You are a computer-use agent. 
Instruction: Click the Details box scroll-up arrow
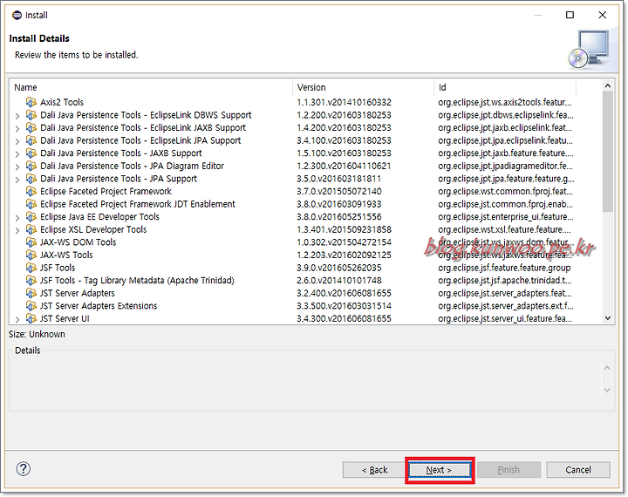click(607, 368)
